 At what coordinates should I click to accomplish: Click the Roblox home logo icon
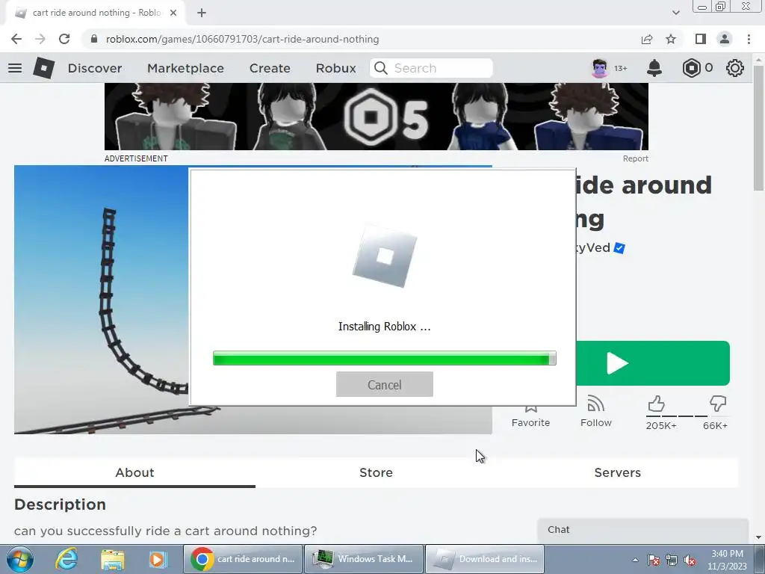[x=43, y=68]
